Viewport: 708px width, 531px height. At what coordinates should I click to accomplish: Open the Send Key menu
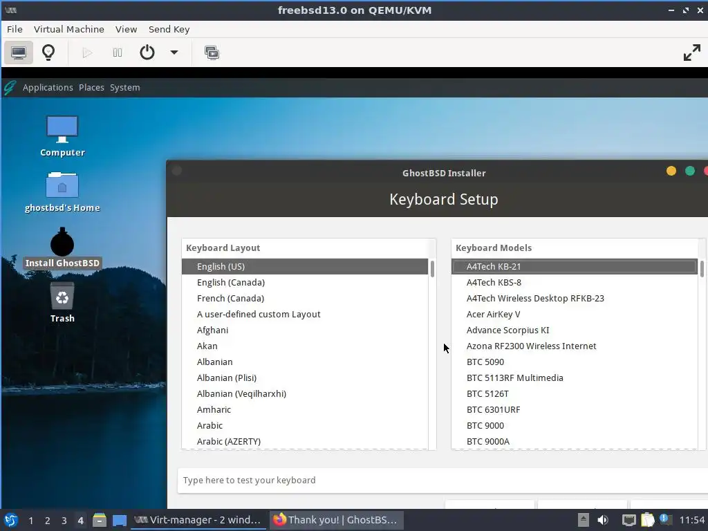coord(169,29)
